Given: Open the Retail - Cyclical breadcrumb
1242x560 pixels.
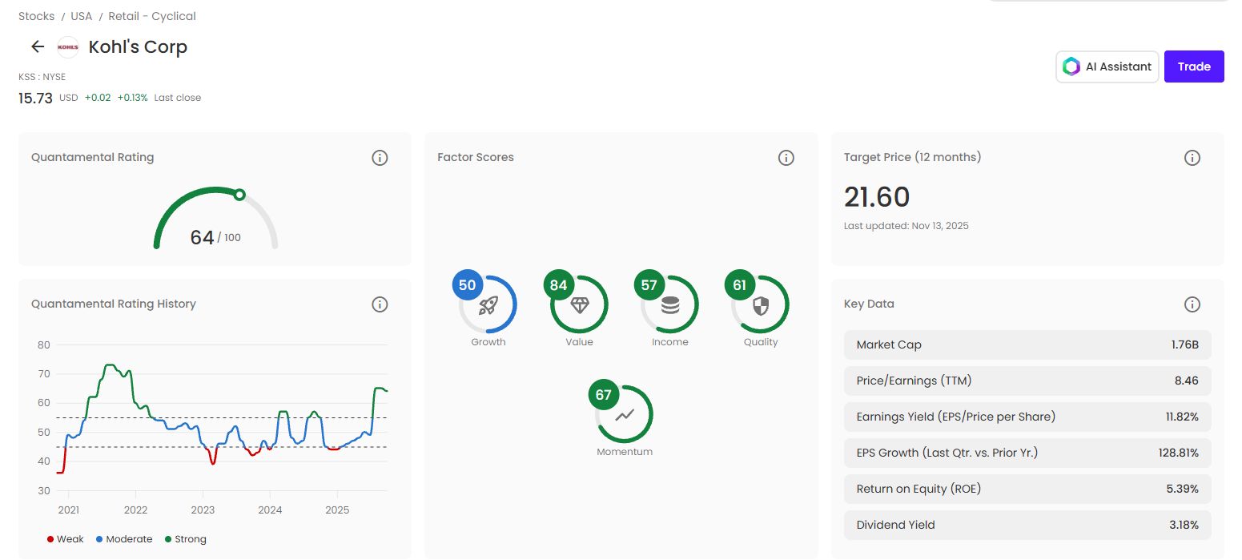Looking at the screenshot, I should (x=152, y=16).
